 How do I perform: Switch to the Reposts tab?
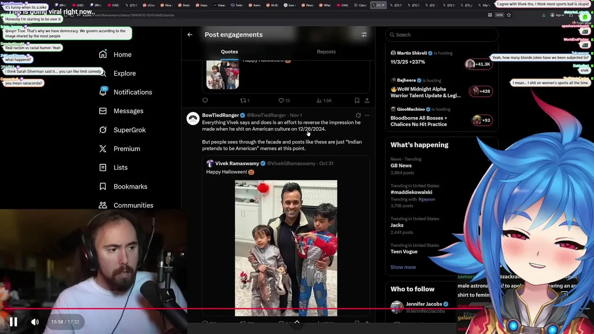326,51
